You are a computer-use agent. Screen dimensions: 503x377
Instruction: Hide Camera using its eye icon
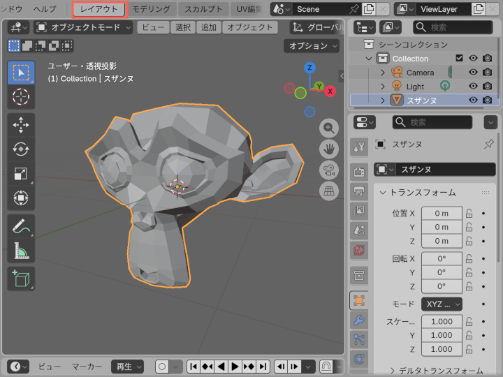[x=473, y=72]
